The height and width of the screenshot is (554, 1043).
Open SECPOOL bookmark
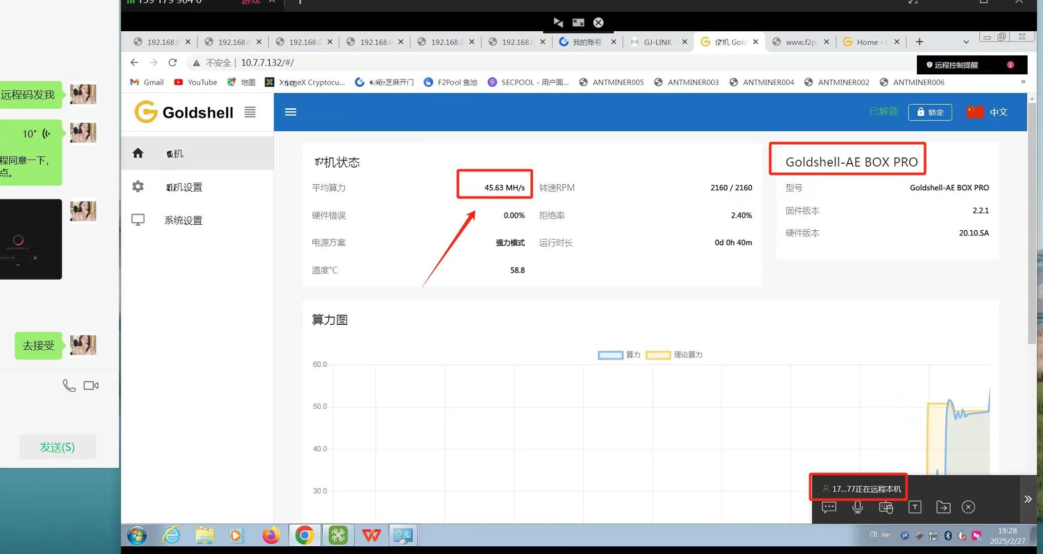(528, 82)
